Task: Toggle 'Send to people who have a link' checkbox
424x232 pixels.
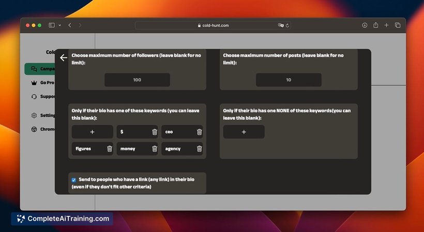Action: pos(73,180)
